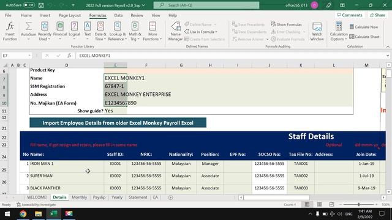Image resolution: width=392 pixels, height=220 pixels.
Task: Toggle AutoSave switch
Action: pyautogui.click(x=29, y=5)
